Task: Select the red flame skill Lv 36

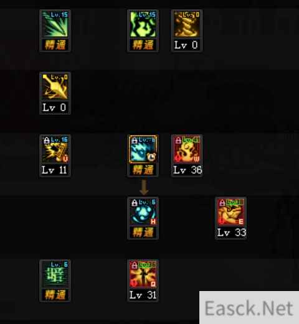Action: pyautogui.click(x=187, y=149)
